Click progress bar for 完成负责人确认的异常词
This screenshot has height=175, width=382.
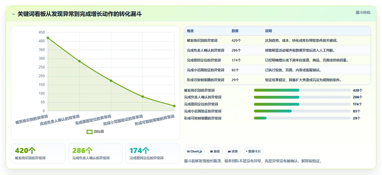(302, 97)
